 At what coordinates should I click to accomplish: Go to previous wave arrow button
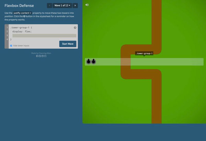coord(49,5)
